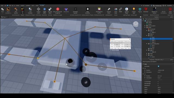
Task: Switch to the VIEW ribbon tab
Action: [37, 5]
